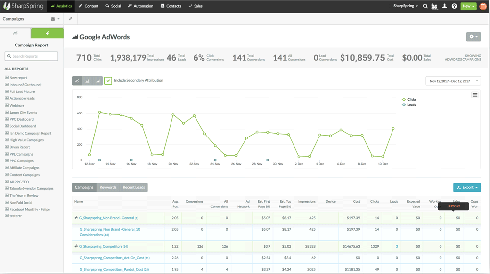Toggle the Leads series in chart legend
This screenshot has width=490, height=274.
point(411,105)
